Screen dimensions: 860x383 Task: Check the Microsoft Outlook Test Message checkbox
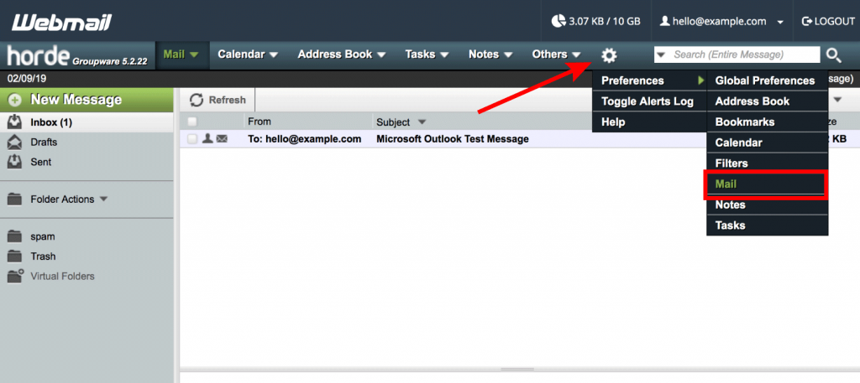192,139
